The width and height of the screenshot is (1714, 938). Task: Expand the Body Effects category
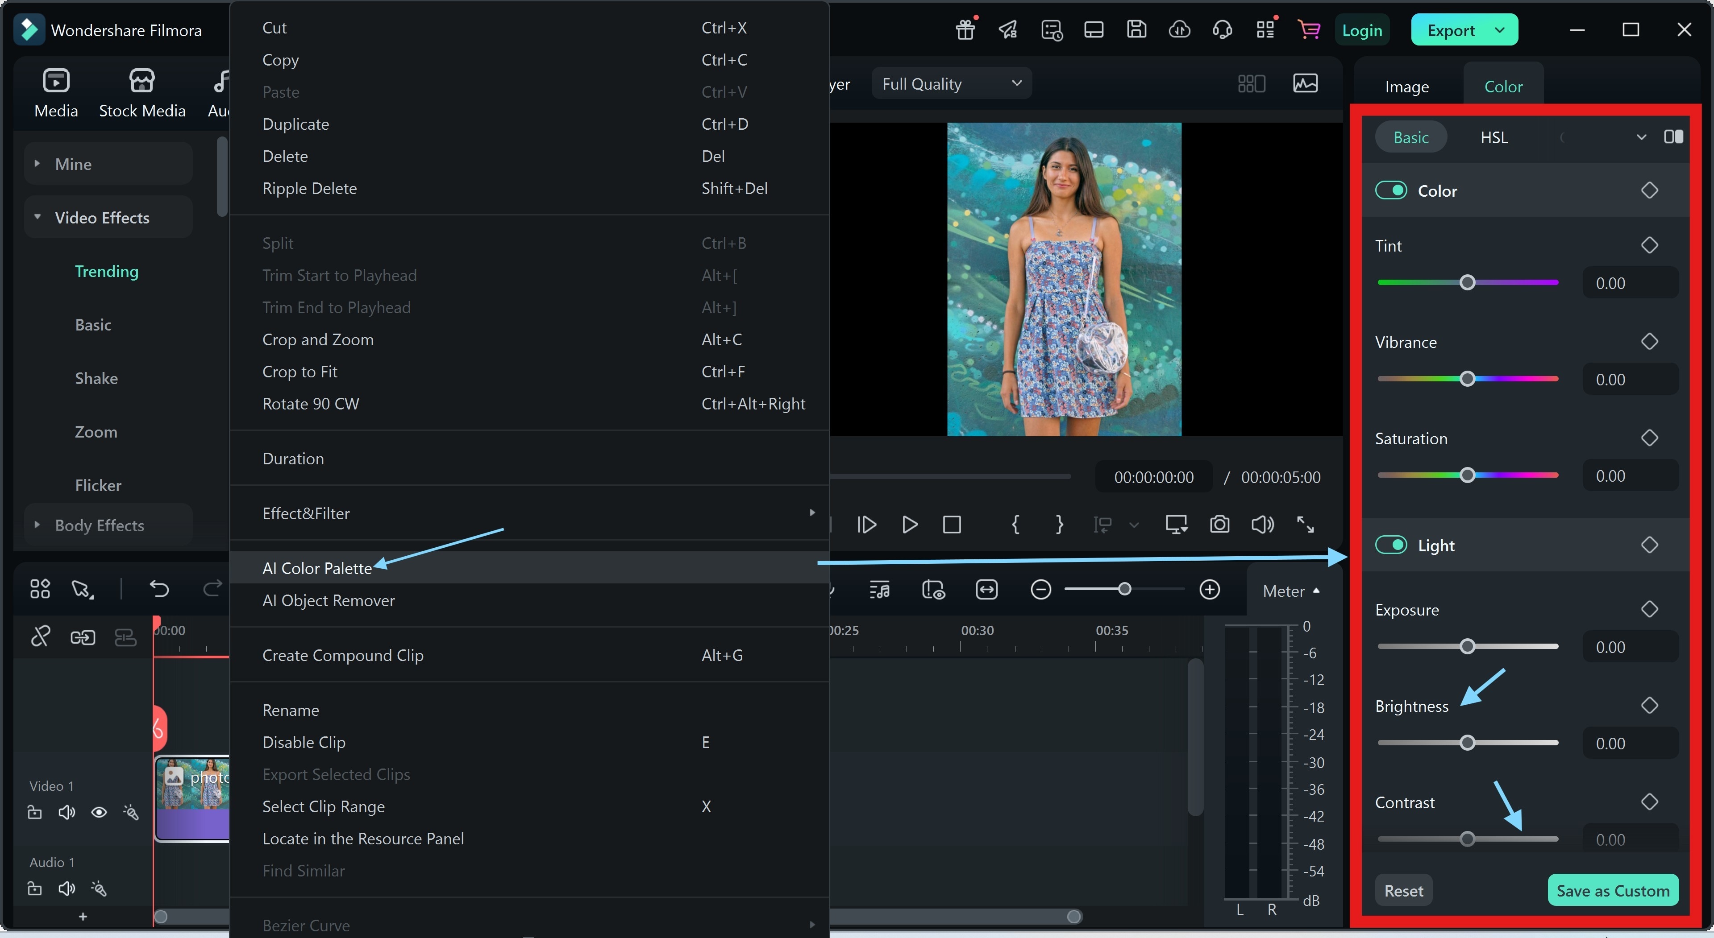[x=37, y=525]
